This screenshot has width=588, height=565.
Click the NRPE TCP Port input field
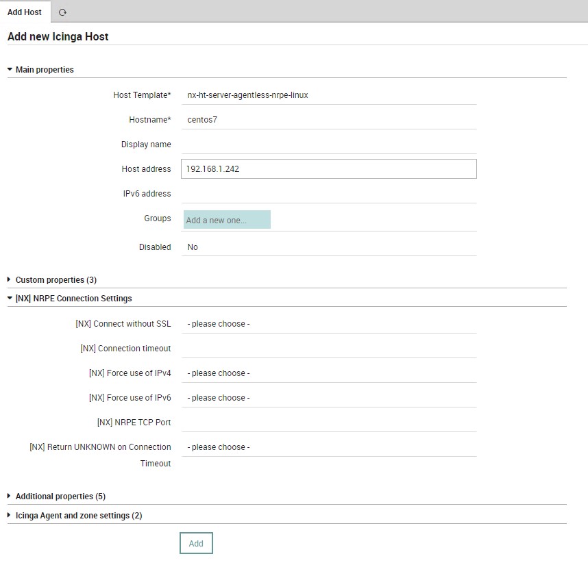[329, 423]
